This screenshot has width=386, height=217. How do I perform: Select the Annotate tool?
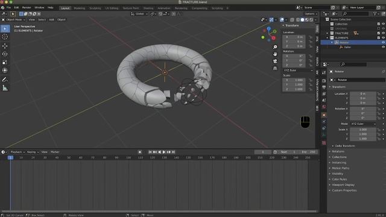point(5,80)
